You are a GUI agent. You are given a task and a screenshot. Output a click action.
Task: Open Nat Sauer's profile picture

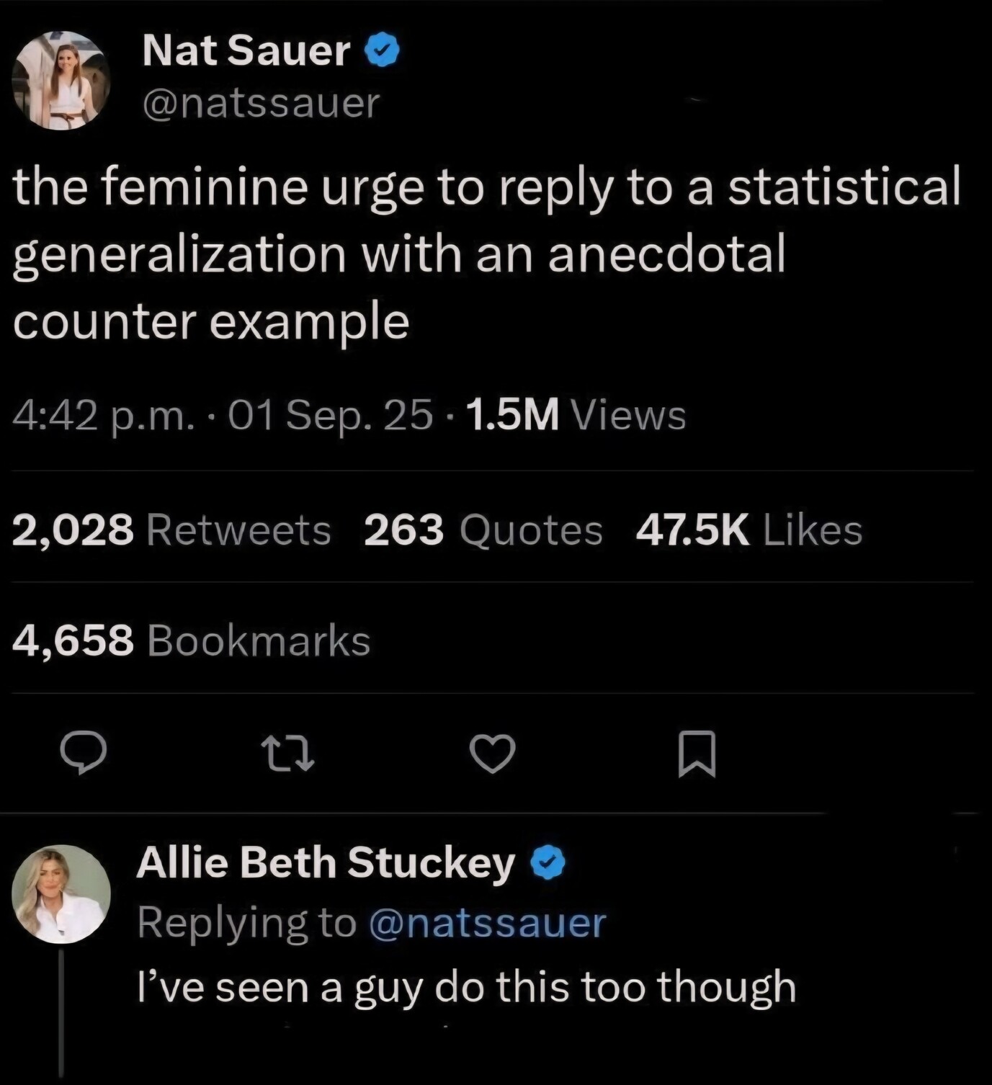(x=62, y=81)
